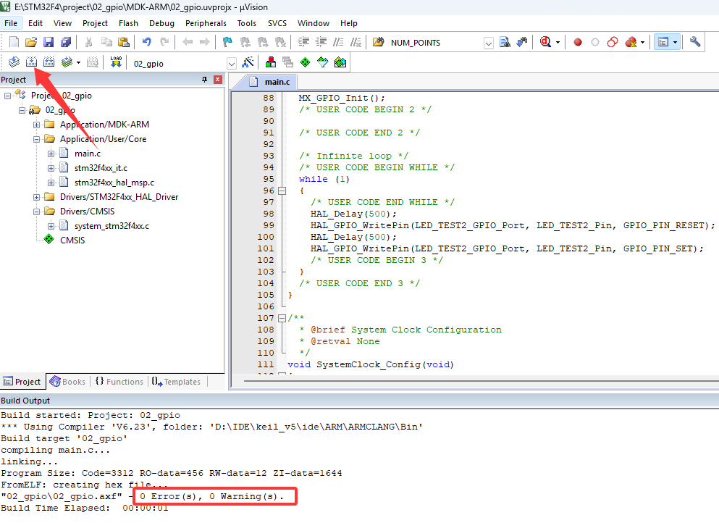Click the 'Program Size' output line
Viewport: 719px width, 523px height.
[x=171, y=473]
